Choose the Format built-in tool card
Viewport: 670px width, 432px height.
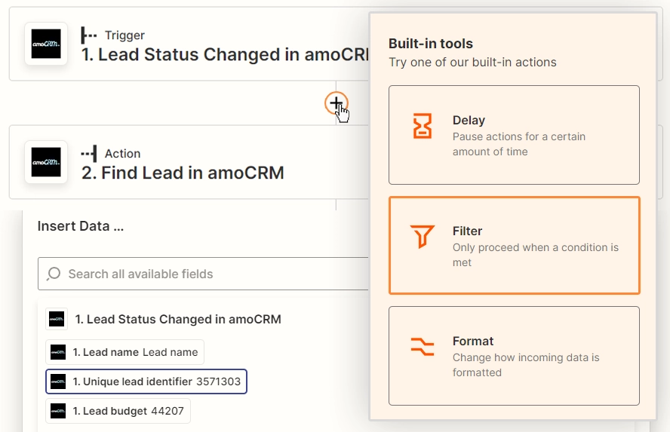[514, 356]
